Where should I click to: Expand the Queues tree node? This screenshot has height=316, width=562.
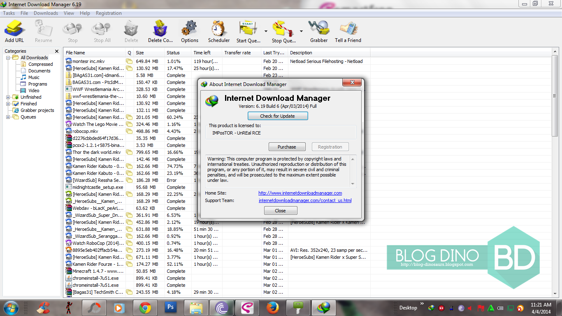click(8, 117)
